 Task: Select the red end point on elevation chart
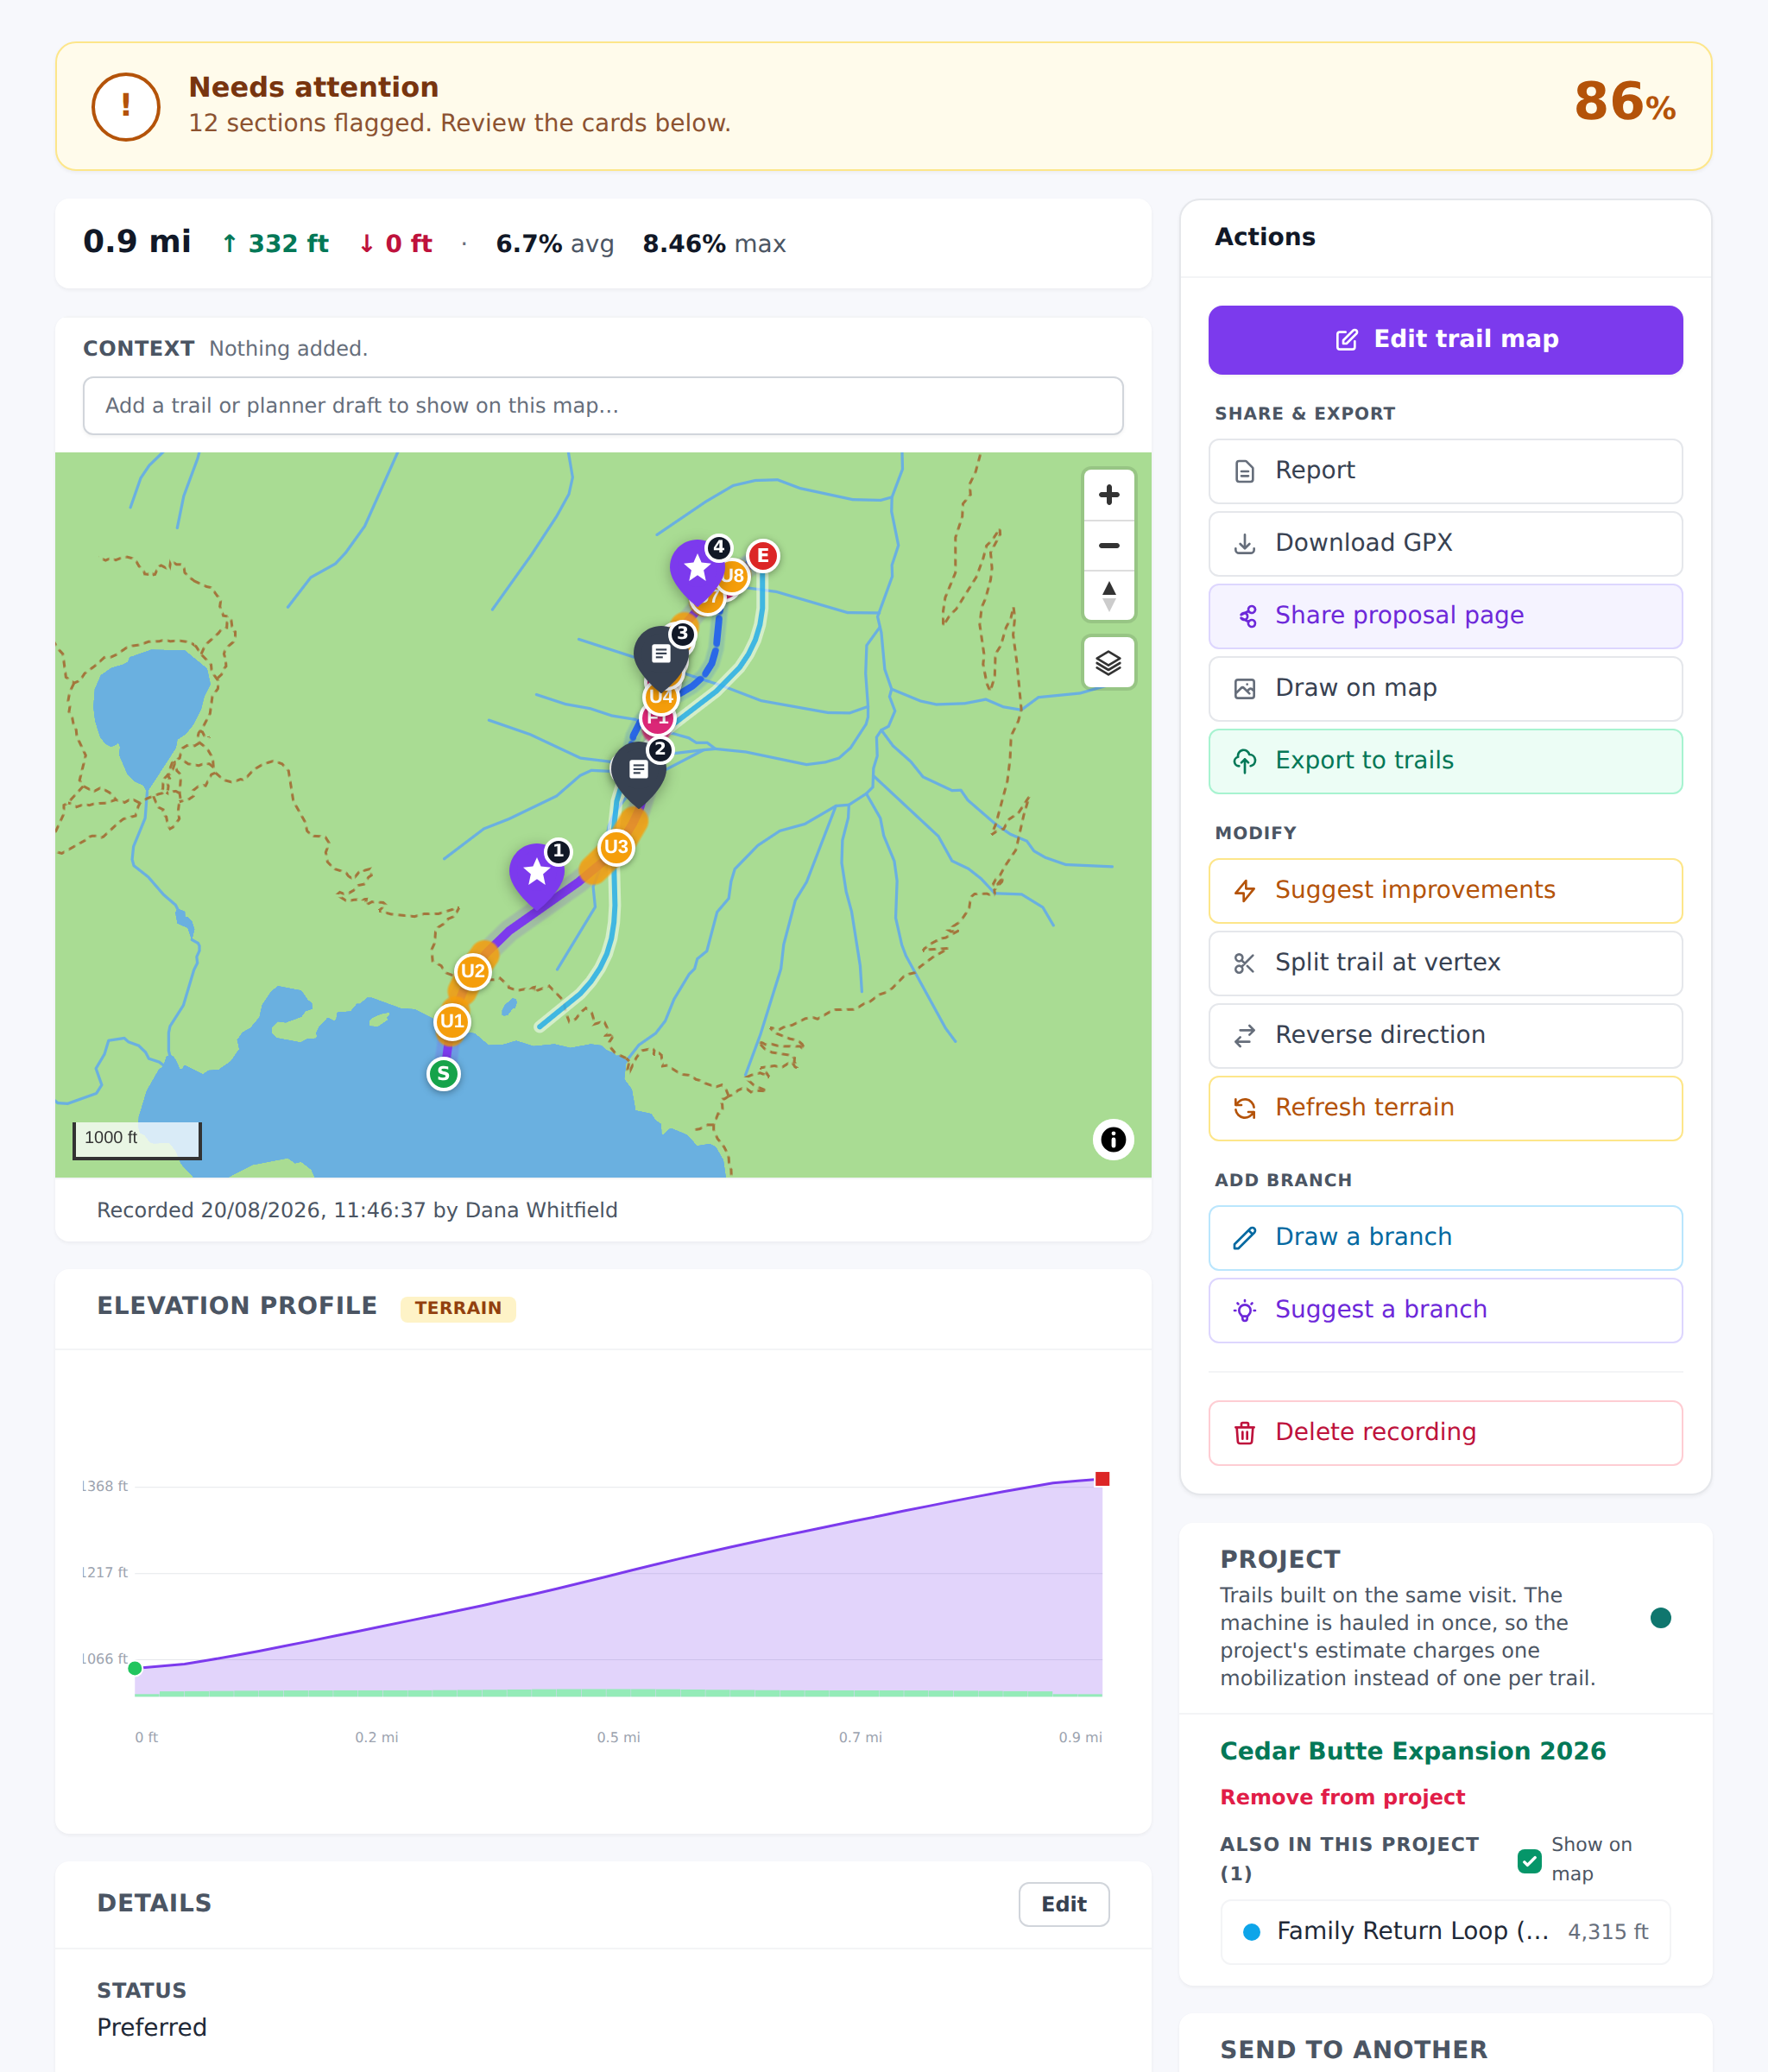coord(1102,1479)
